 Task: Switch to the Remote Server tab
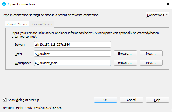17,24
